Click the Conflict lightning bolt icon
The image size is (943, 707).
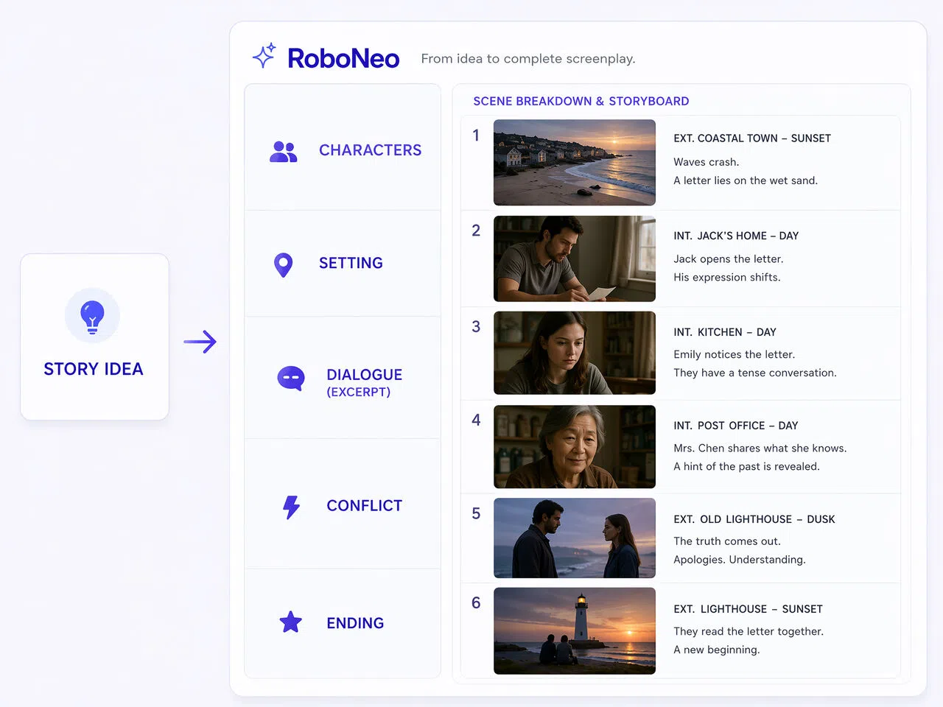point(291,507)
